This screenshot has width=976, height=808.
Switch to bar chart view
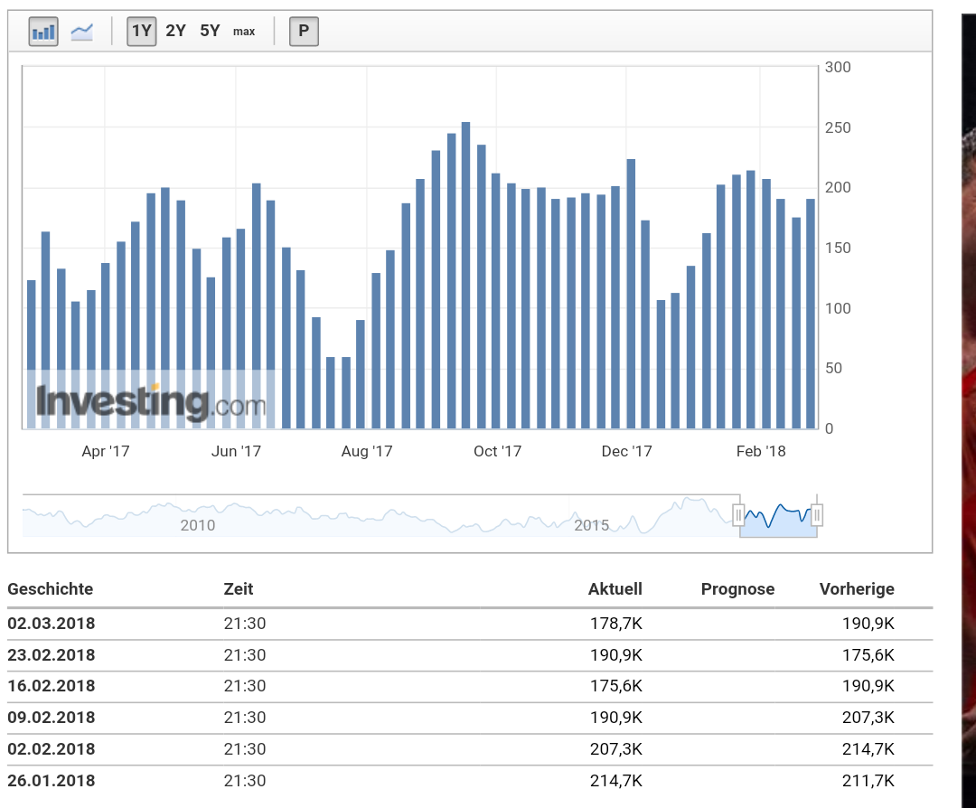point(43,31)
